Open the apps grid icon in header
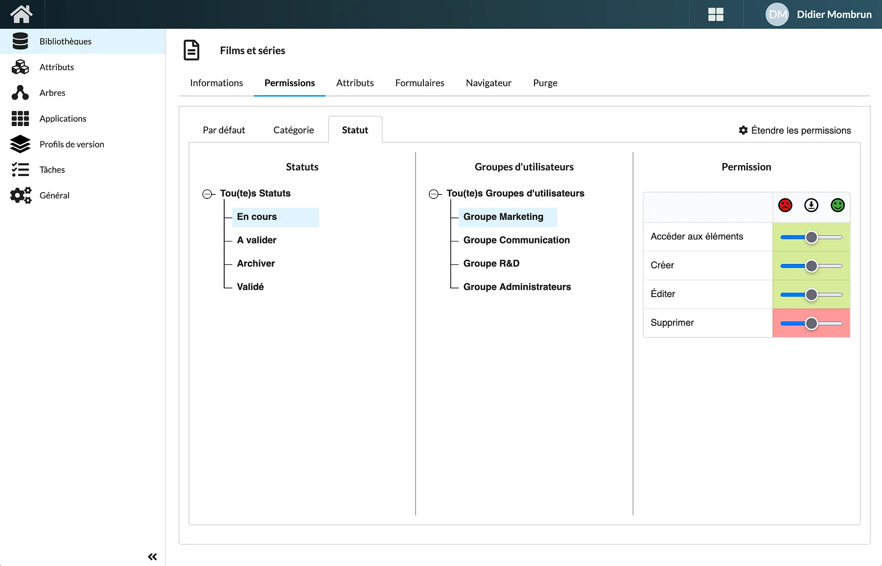This screenshot has width=882, height=566. tap(716, 15)
